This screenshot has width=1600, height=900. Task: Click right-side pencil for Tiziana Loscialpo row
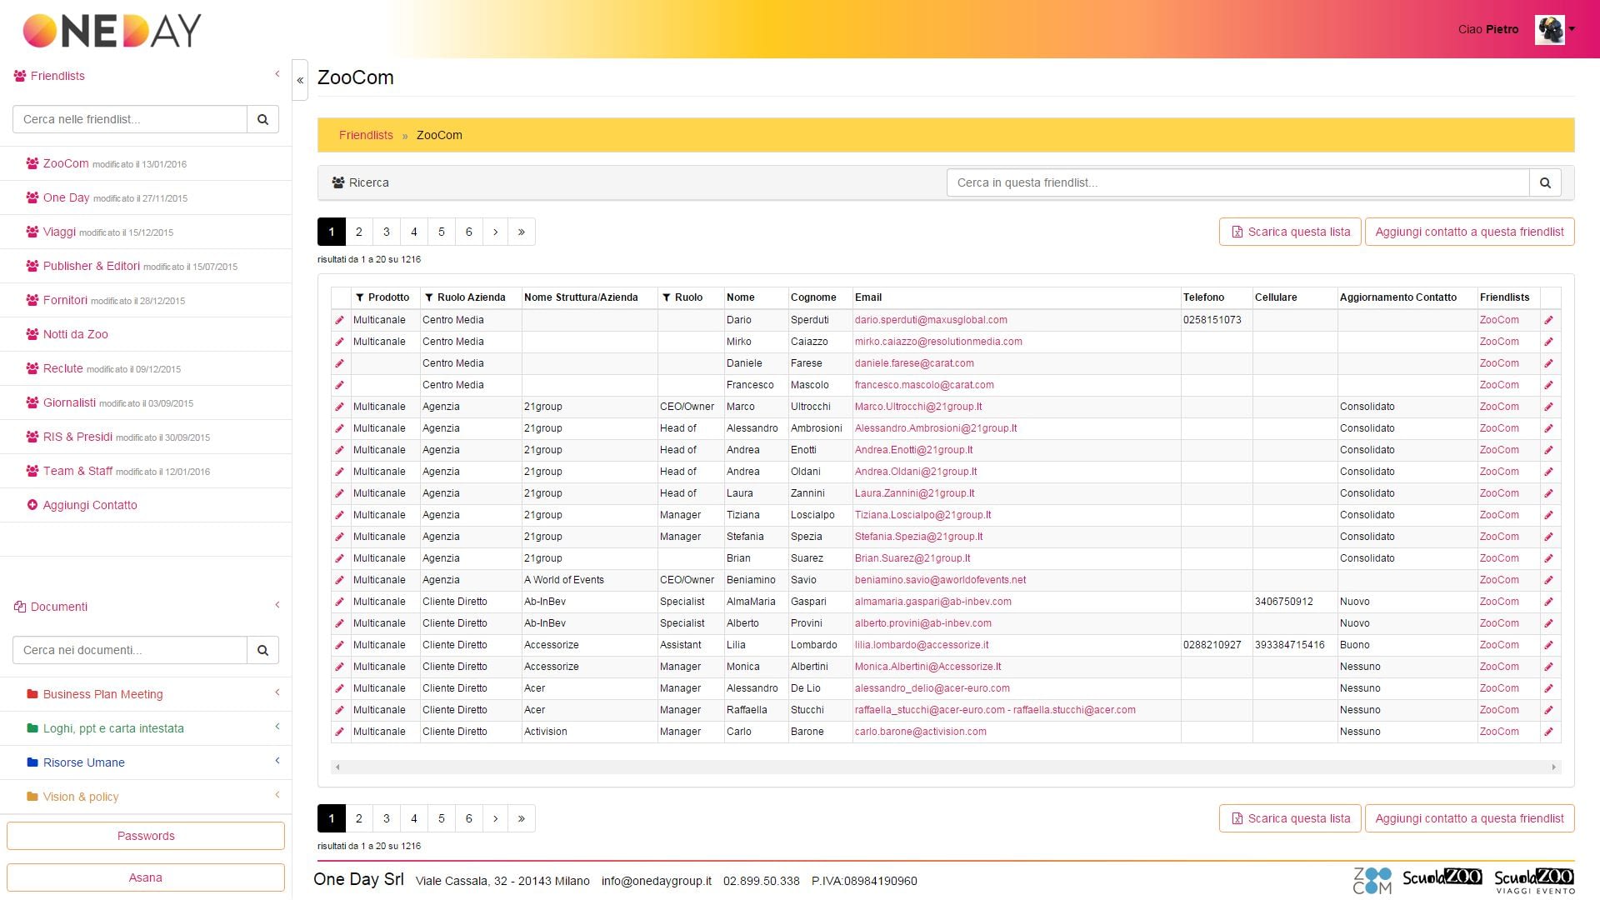(1548, 515)
